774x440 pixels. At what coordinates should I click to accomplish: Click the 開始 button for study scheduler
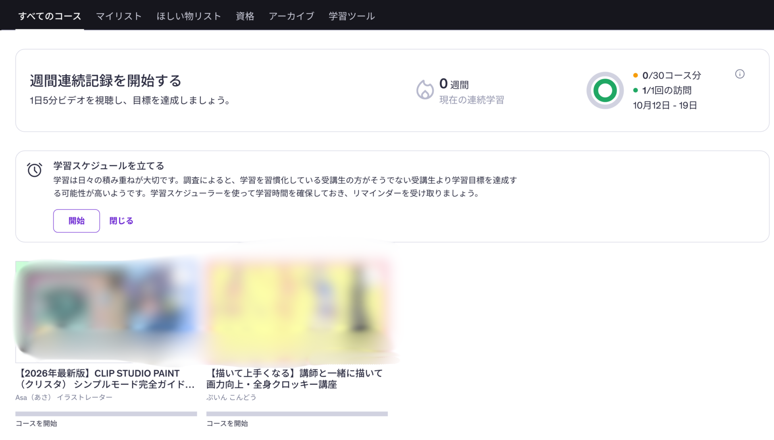point(77,221)
